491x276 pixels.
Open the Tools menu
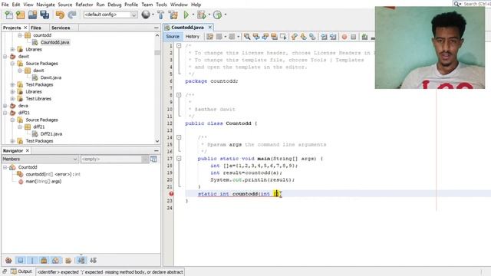coord(161,5)
